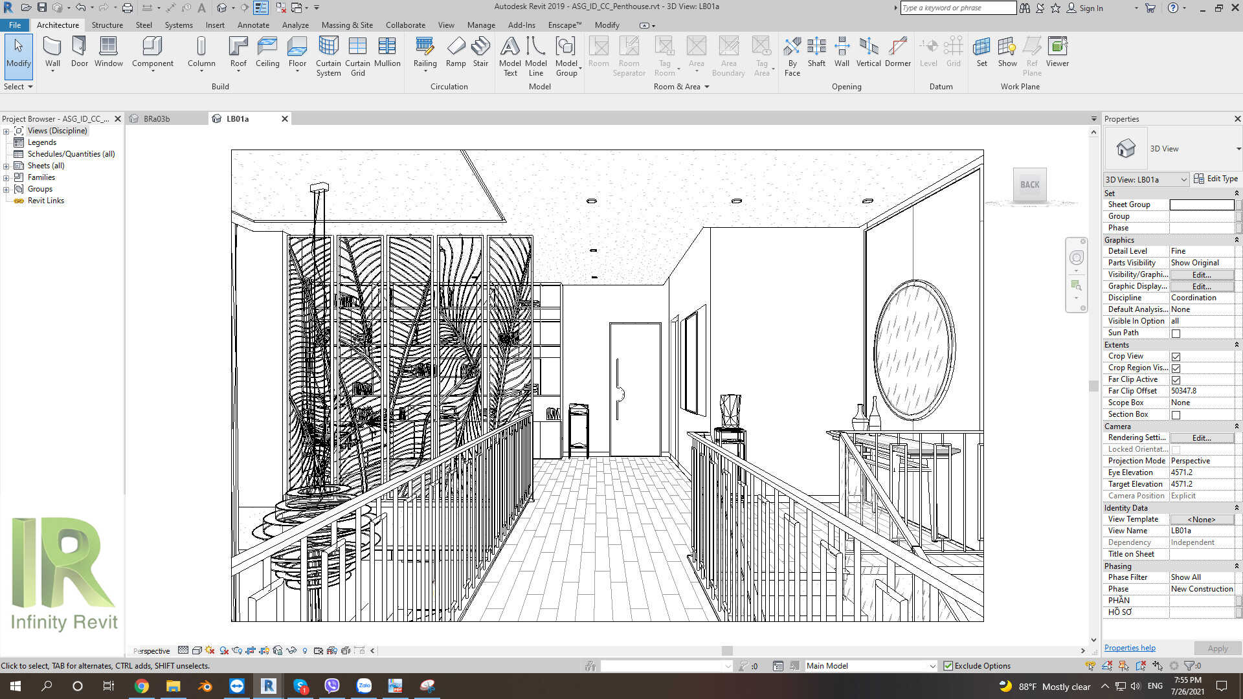The width and height of the screenshot is (1243, 699).
Task: Open the Door tool
Action: click(x=79, y=52)
